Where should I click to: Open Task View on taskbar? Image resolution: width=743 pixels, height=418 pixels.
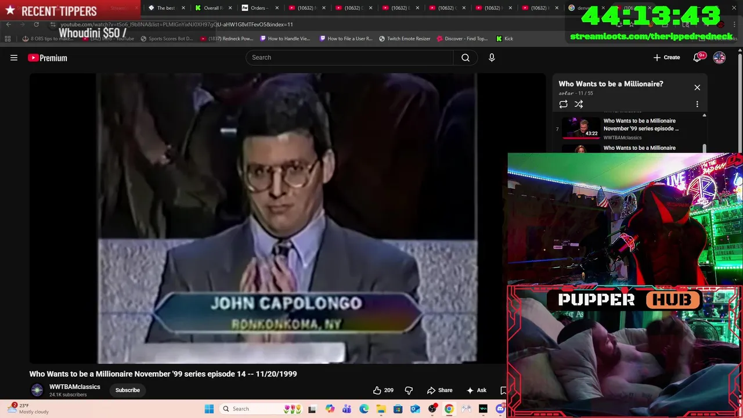tap(312, 409)
